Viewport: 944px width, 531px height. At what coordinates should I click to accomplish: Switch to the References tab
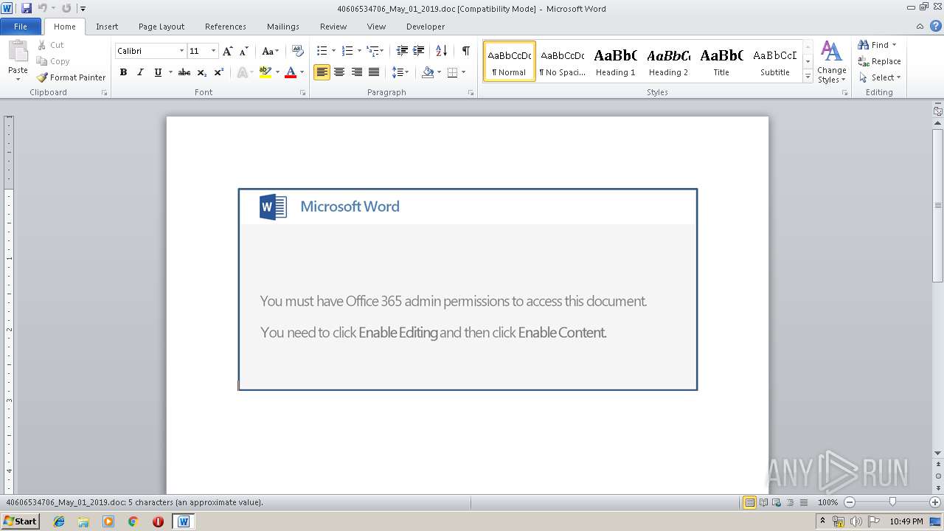(226, 27)
